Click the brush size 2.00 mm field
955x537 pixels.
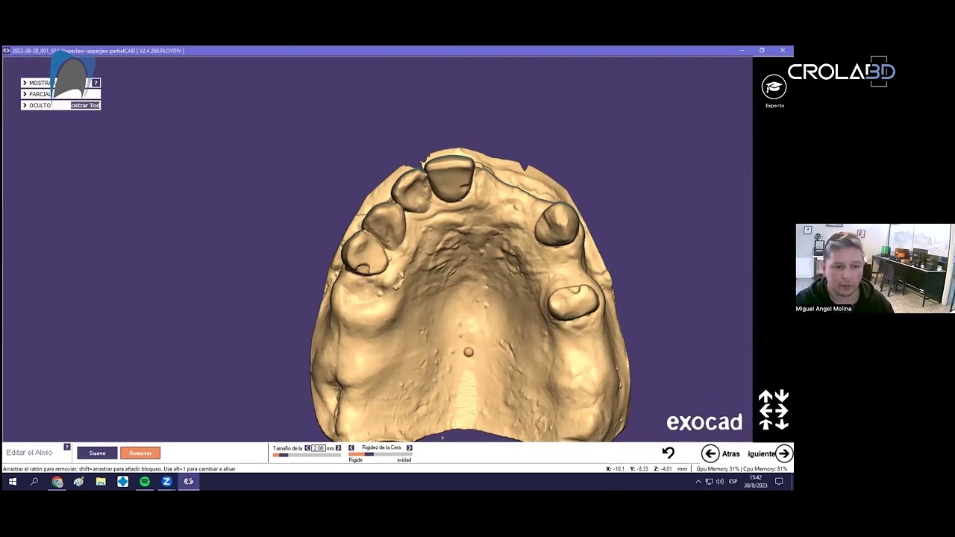(319, 448)
